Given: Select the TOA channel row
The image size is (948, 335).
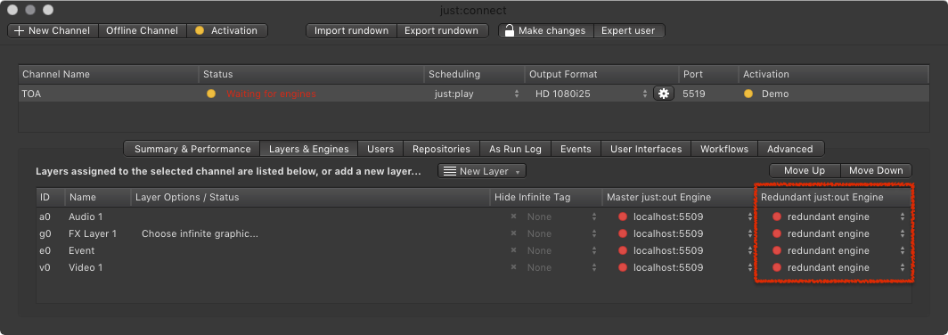Looking at the screenshot, I should point(474,94).
